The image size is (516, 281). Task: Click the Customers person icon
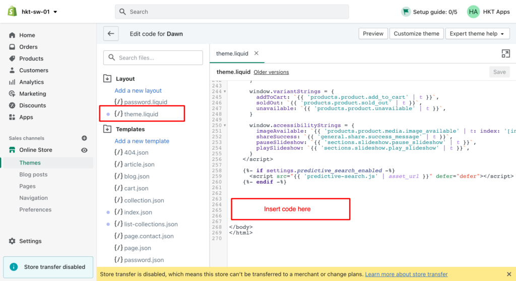pyautogui.click(x=12, y=70)
